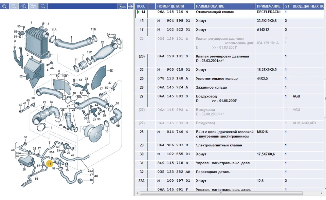Click horizontal scrollbar left arrow
The image size is (326, 200).
[137, 193]
